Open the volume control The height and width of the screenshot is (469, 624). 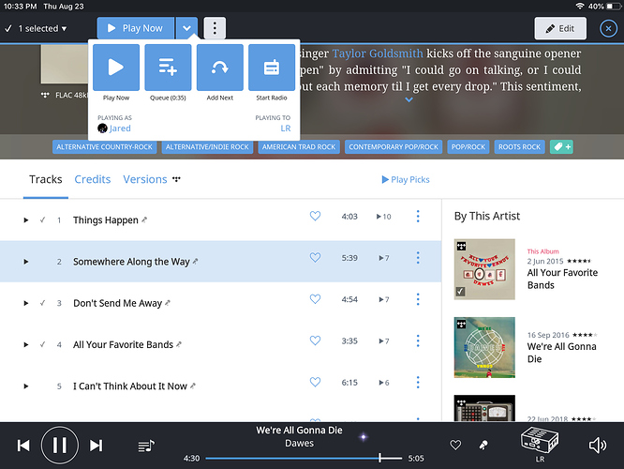(x=598, y=446)
